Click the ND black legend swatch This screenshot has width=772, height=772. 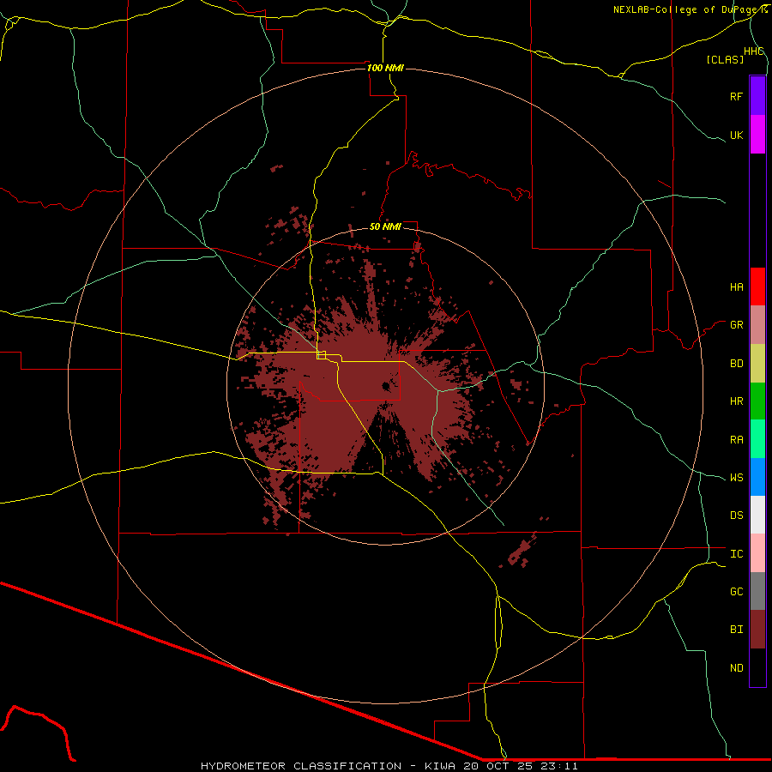757,667
